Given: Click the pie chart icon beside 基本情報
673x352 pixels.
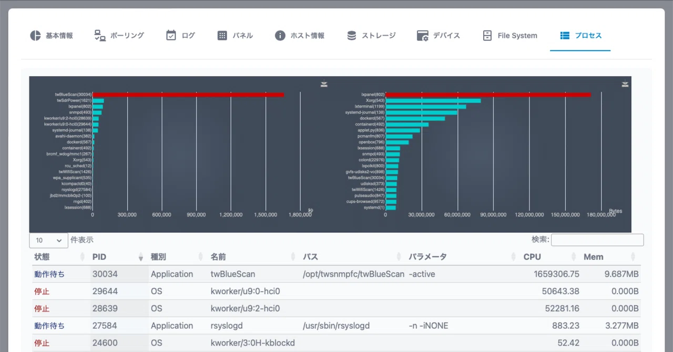Looking at the screenshot, I should point(35,36).
